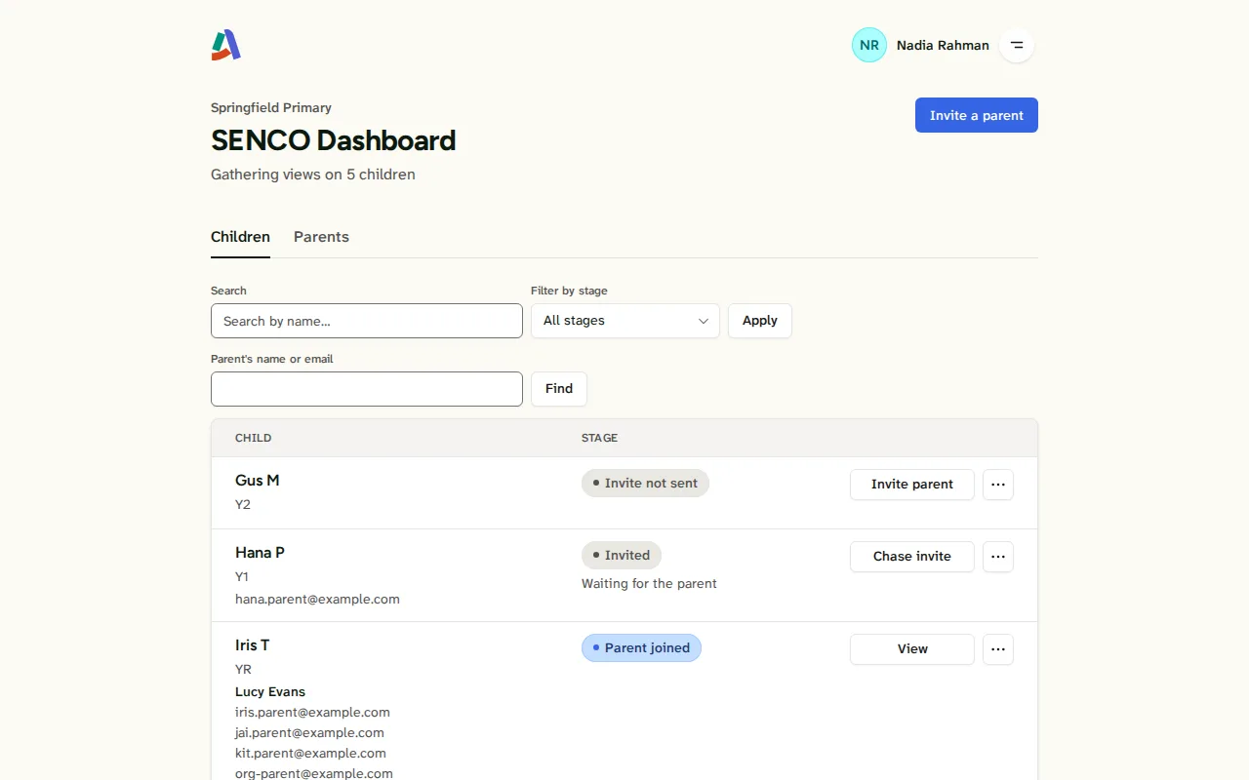Open more options for Iris T
1249x780 pixels.
[998, 649]
